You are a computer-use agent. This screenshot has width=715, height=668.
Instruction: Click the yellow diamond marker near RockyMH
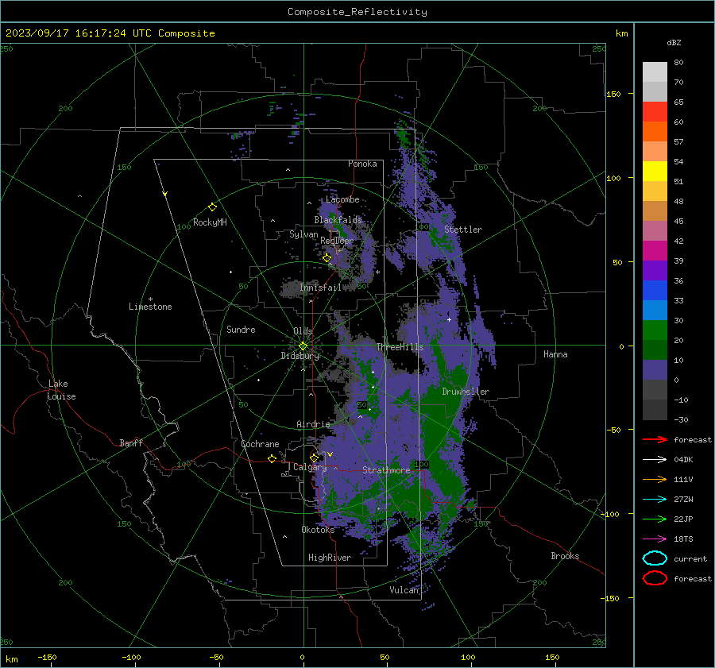click(x=212, y=207)
